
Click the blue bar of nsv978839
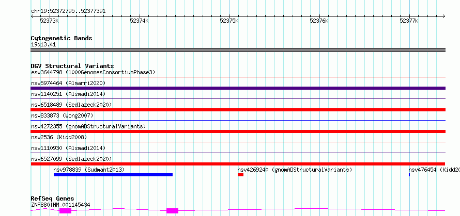click(x=113, y=175)
